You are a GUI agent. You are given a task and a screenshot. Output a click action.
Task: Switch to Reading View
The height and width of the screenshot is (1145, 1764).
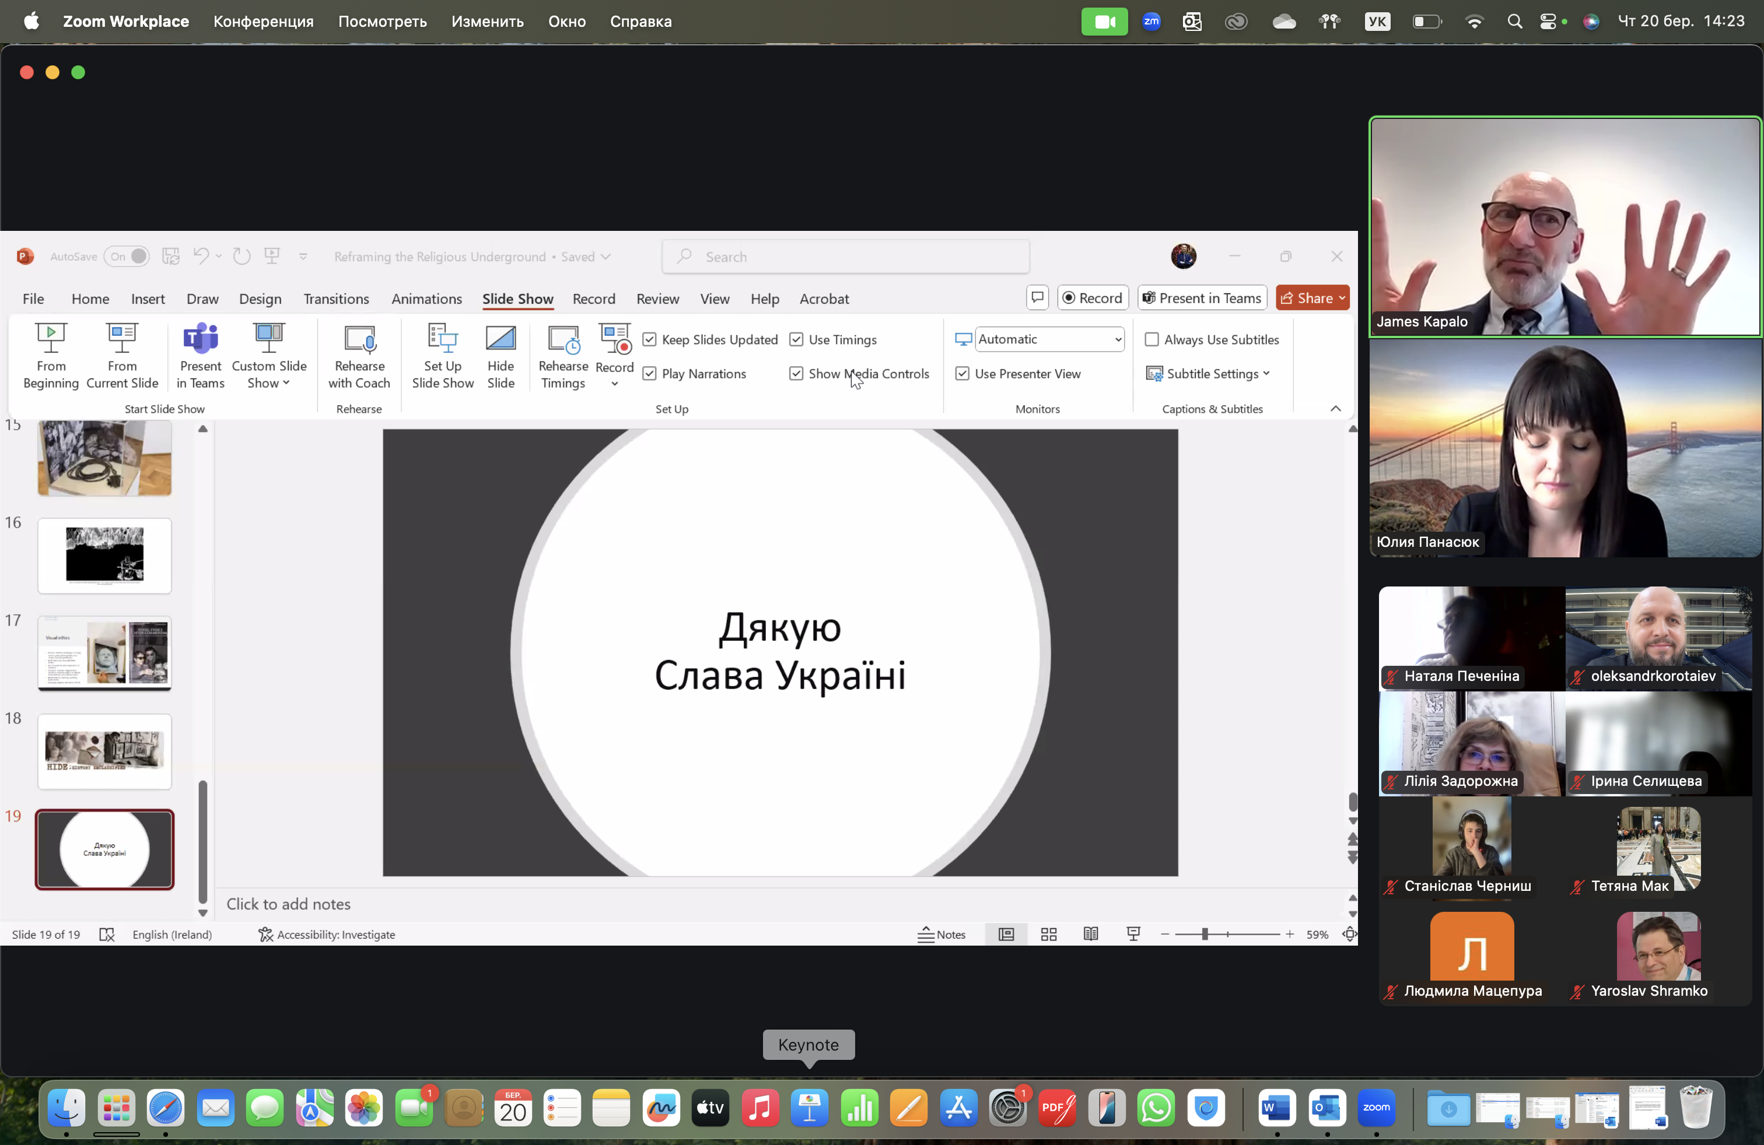(1090, 934)
